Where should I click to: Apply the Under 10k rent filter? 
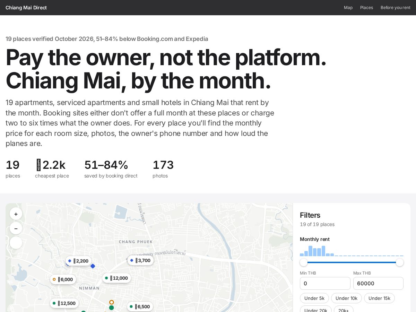346,298
